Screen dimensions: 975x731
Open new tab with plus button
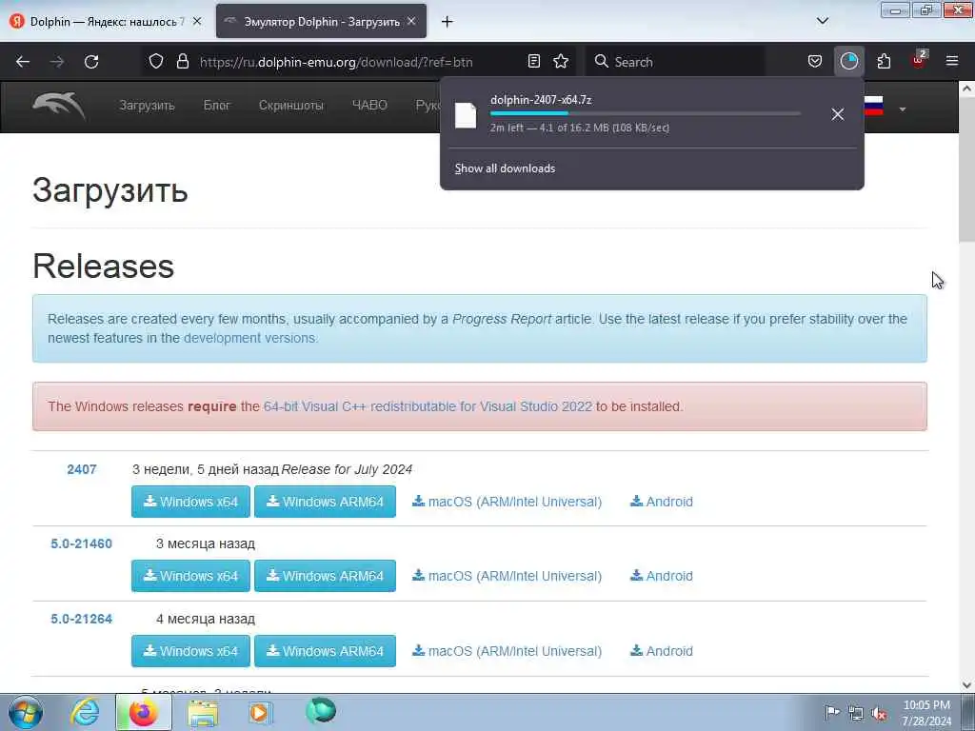point(448,22)
